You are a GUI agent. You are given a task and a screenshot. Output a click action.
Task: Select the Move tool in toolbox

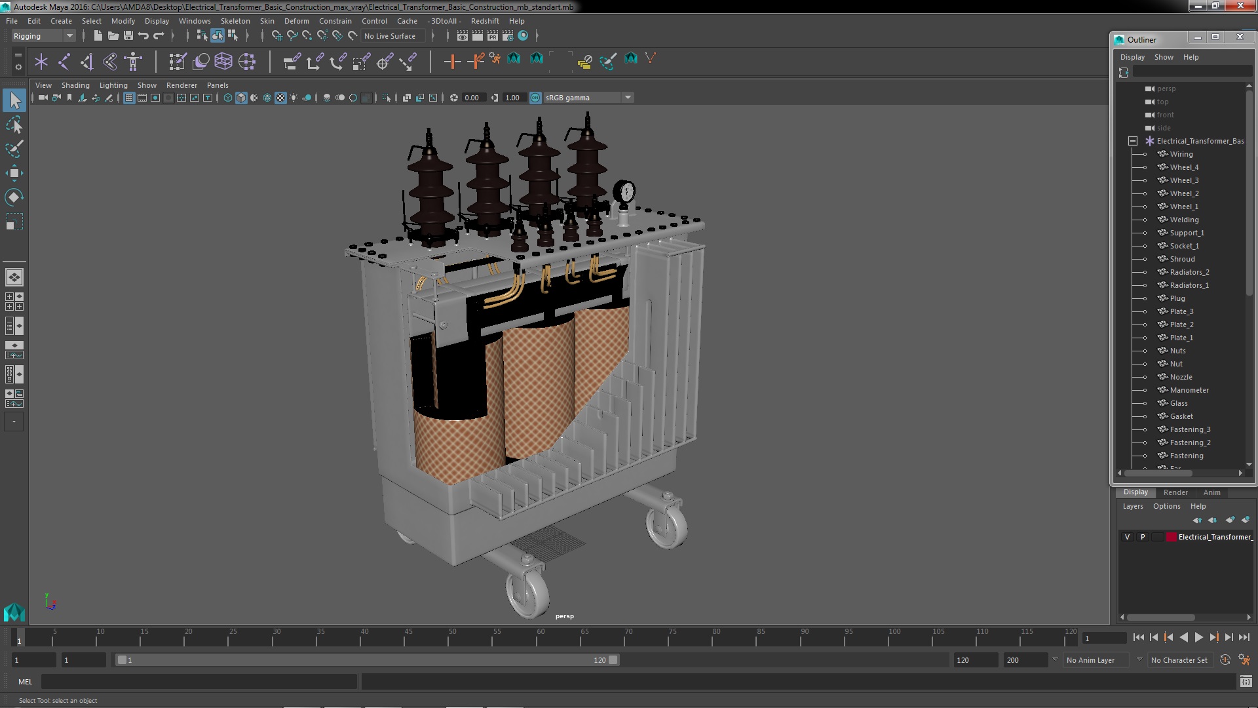pyautogui.click(x=14, y=173)
